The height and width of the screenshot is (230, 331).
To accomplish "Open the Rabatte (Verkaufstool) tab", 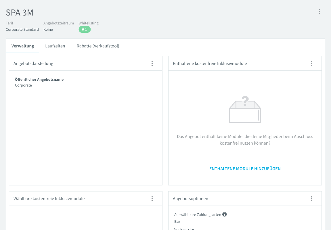I will tap(98, 46).
